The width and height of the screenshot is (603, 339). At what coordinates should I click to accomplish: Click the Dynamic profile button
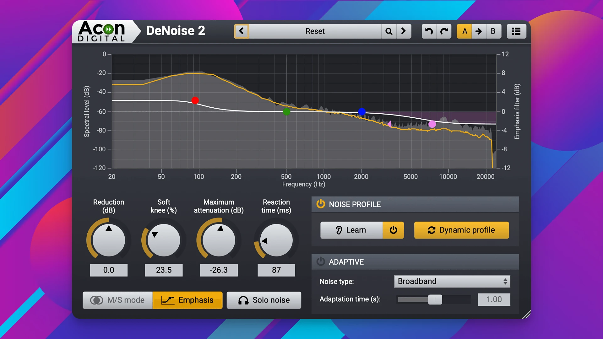coord(461,230)
